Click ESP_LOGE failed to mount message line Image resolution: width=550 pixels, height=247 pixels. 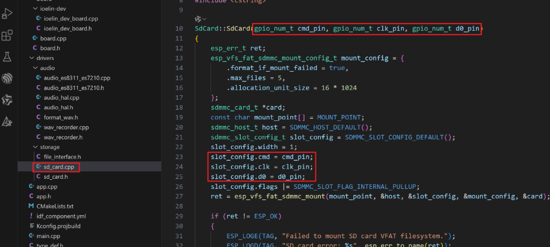[341, 236]
